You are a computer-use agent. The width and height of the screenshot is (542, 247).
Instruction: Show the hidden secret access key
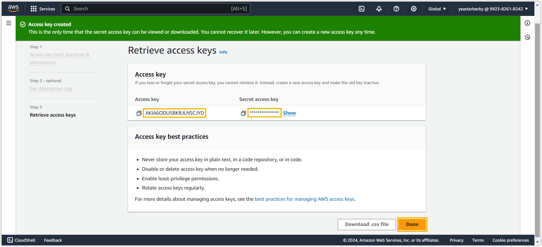click(x=289, y=113)
